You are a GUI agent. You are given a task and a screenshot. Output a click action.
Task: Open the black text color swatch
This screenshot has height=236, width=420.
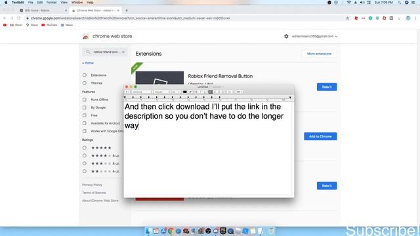tap(185, 92)
